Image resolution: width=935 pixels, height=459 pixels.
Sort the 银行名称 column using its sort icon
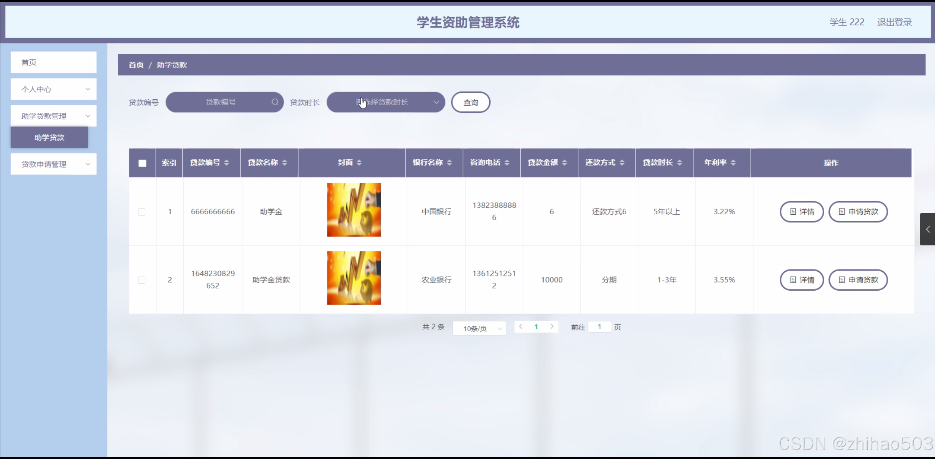(x=449, y=162)
